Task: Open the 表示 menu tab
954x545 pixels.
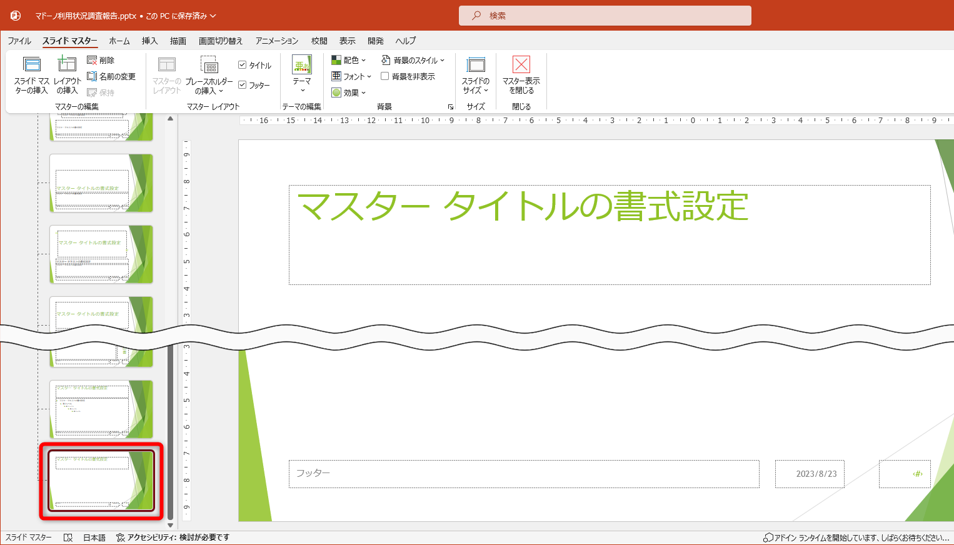Action: (x=347, y=41)
